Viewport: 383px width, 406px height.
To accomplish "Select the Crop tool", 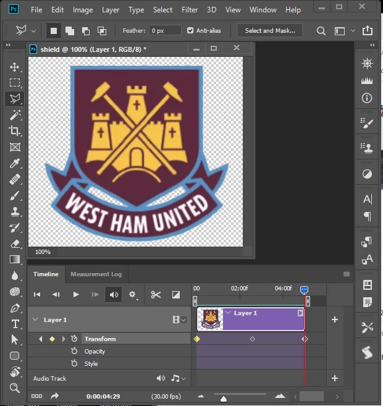I will pyautogui.click(x=14, y=131).
